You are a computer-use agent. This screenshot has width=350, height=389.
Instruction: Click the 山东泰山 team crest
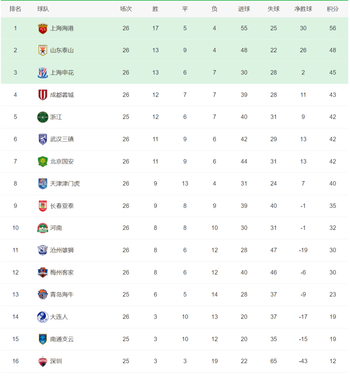coord(43,50)
